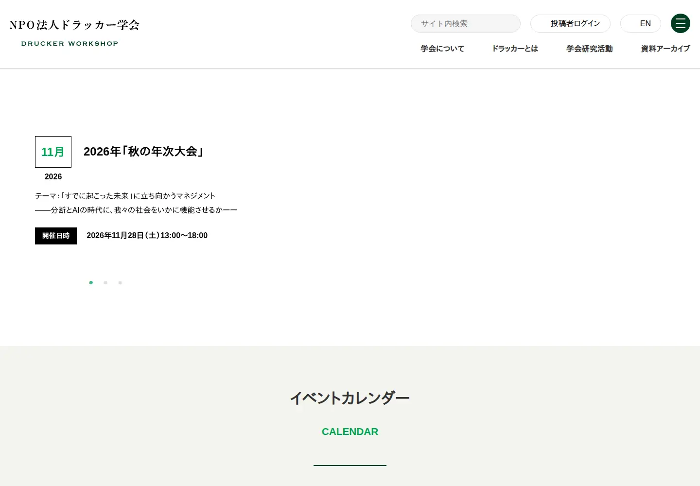Open the 2026年「秋の年次大会」 event title

[143, 152]
